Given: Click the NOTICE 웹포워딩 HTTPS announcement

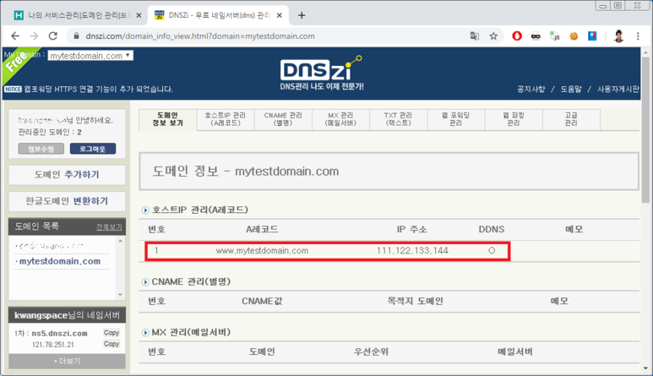Looking at the screenshot, I should (x=98, y=89).
